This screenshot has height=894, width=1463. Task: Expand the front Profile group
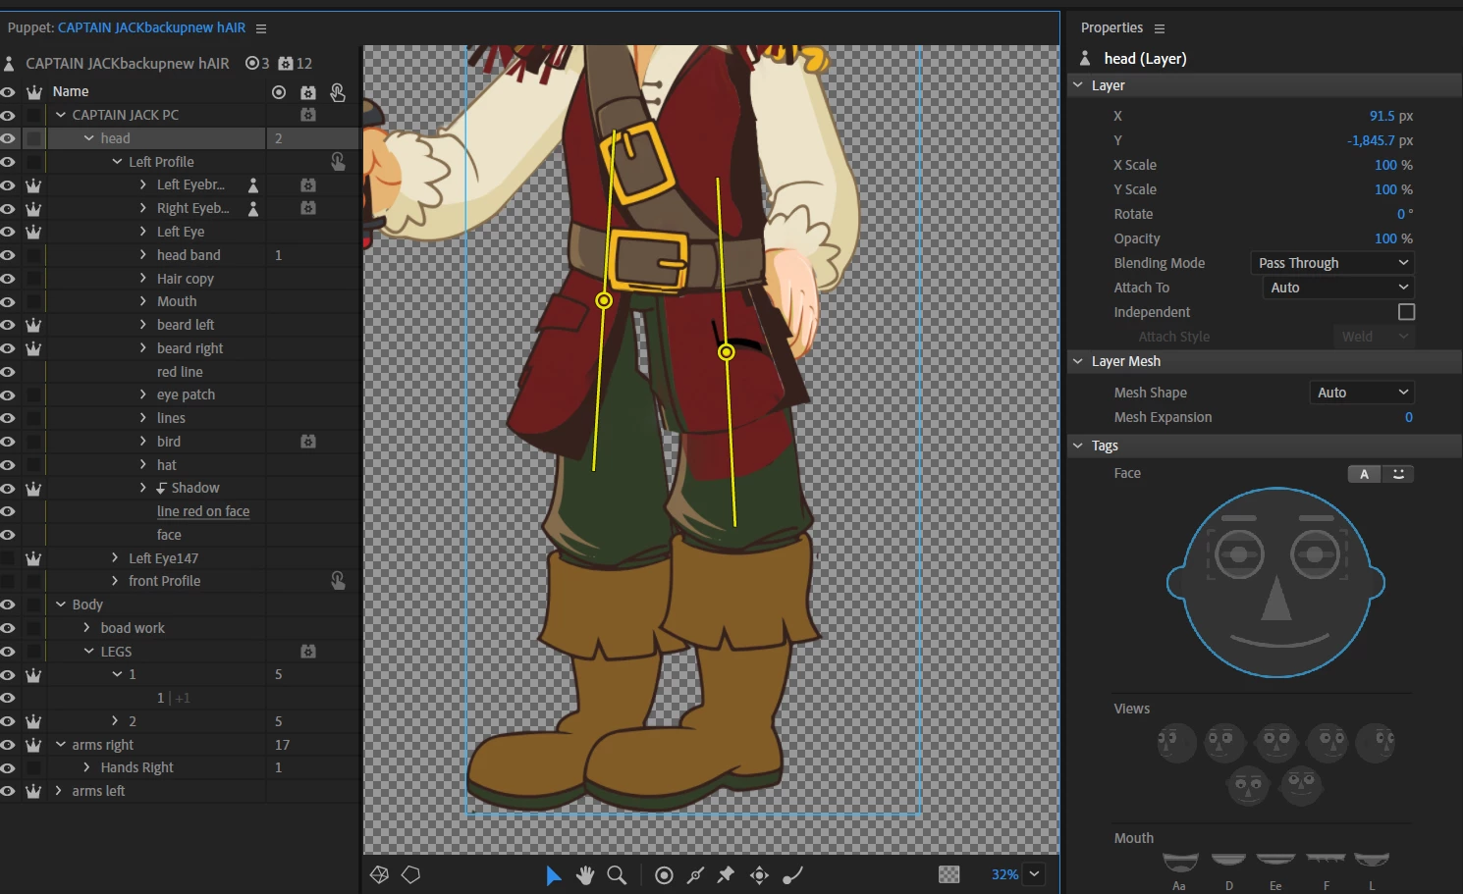[x=115, y=581]
